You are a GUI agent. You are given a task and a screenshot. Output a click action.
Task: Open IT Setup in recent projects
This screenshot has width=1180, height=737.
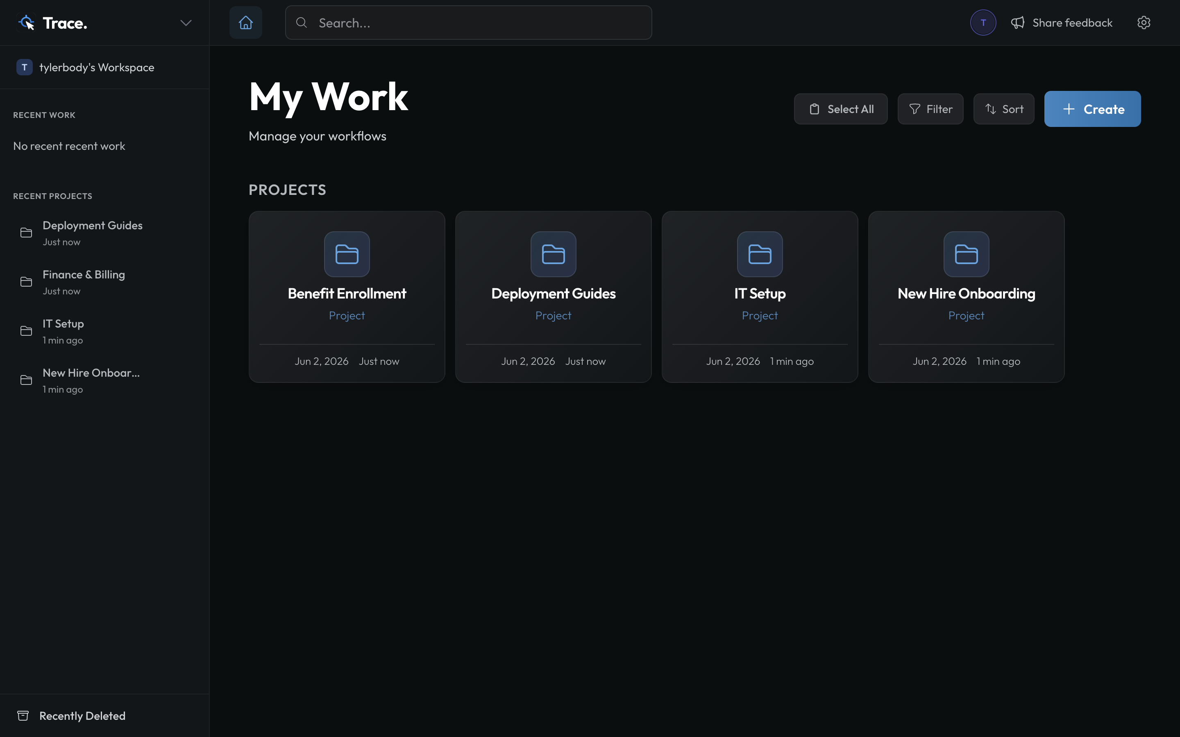click(104, 332)
